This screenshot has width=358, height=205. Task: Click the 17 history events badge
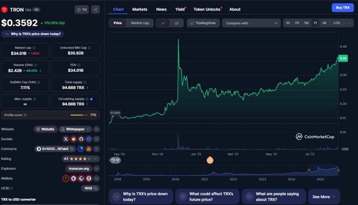[x=115, y=160]
